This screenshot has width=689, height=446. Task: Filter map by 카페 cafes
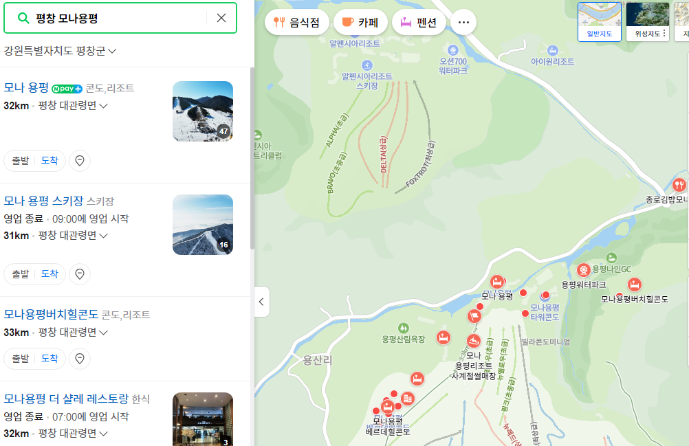(360, 23)
